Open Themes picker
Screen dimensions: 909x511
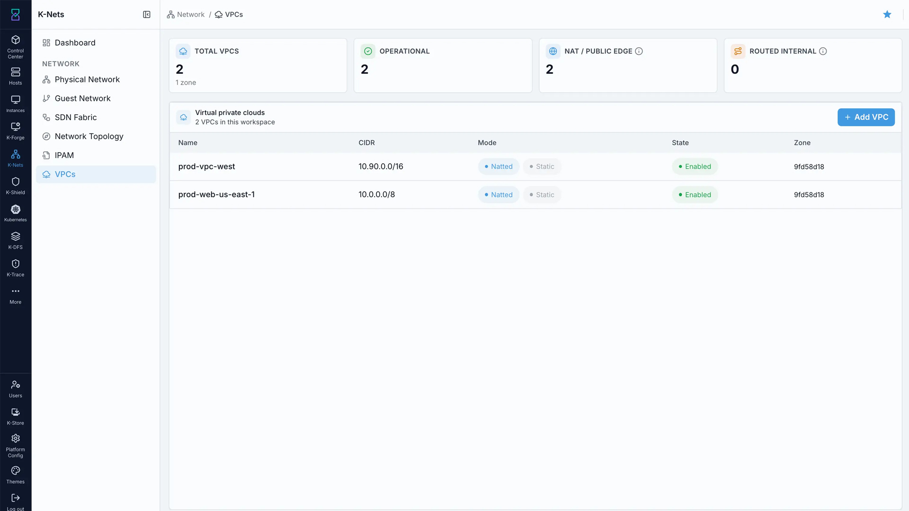16,475
